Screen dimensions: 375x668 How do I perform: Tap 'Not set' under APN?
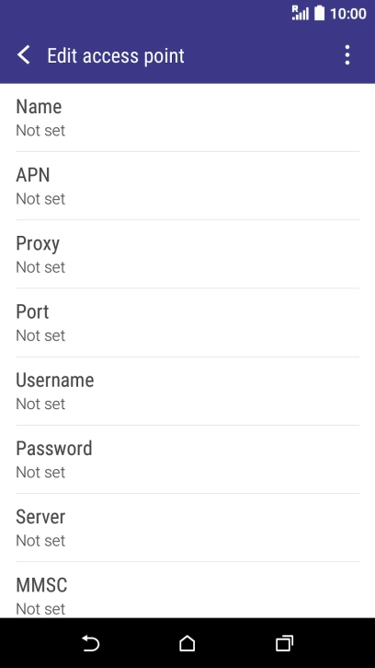(x=40, y=199)
